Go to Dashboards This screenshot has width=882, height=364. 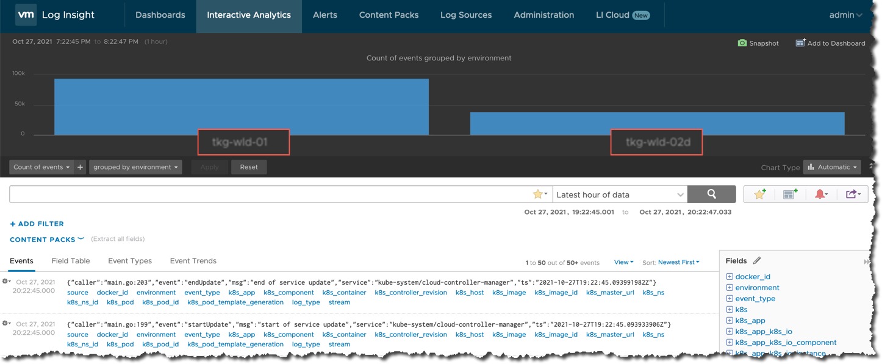click(160, 15)
